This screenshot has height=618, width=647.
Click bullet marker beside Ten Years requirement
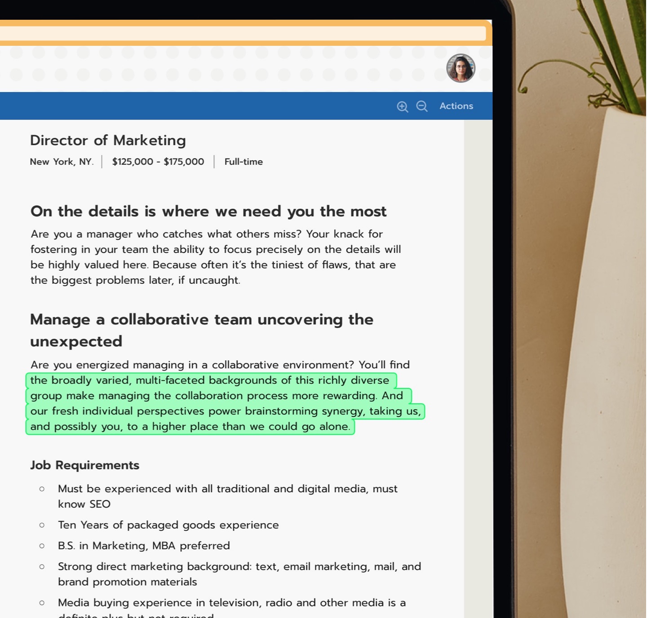[42, 525]
